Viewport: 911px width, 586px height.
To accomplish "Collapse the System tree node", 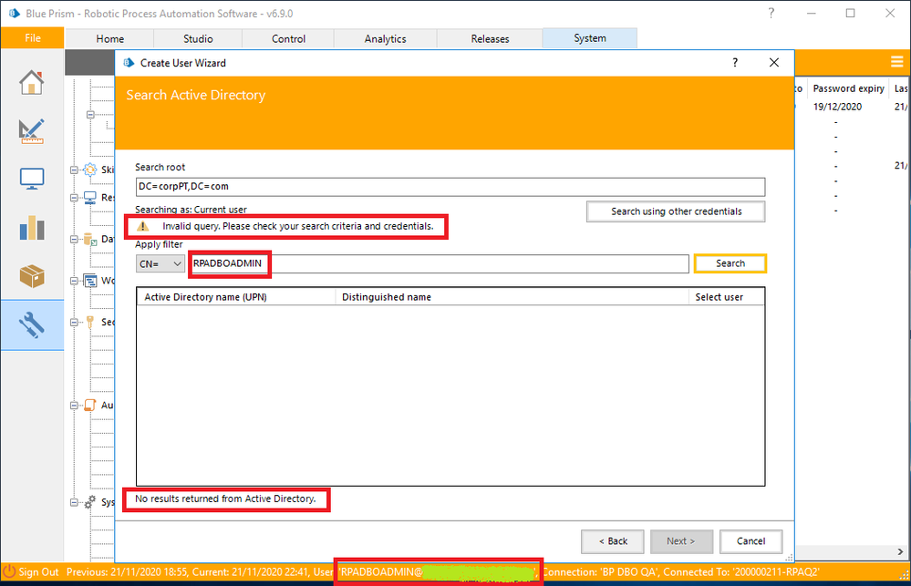I will pos(75,502).
